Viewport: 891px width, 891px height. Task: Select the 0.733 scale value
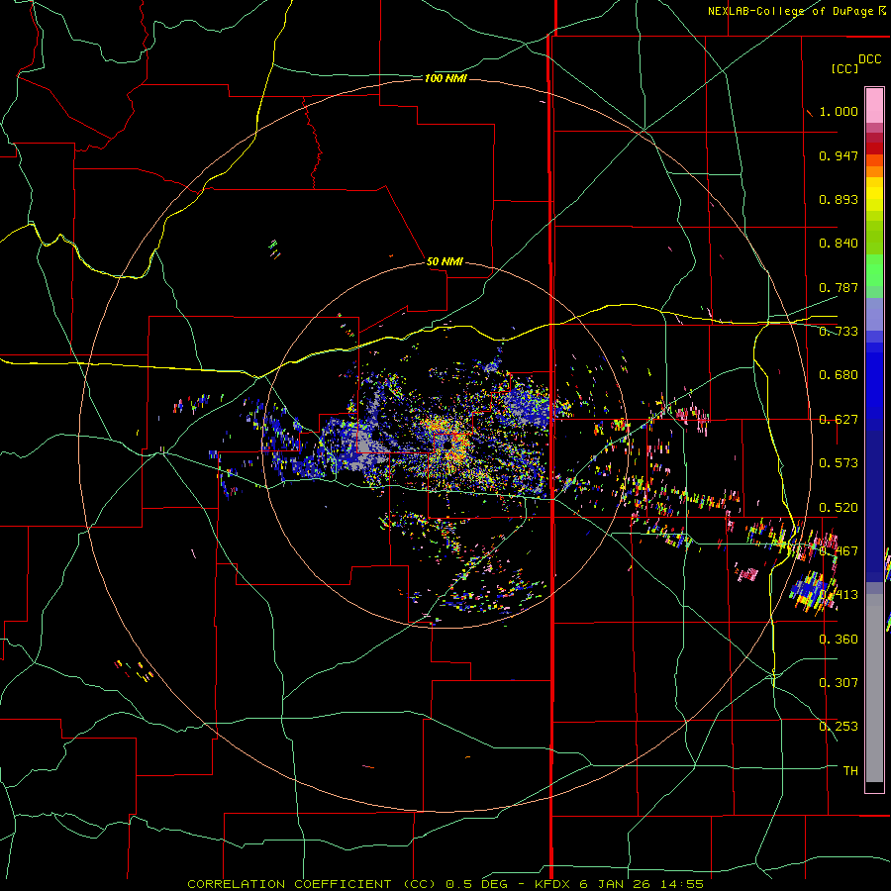coord(839,332)
